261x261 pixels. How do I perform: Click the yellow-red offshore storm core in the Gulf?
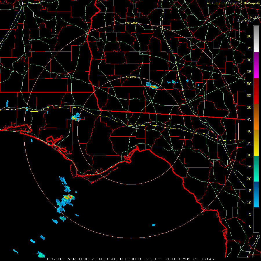click(68, 197)
